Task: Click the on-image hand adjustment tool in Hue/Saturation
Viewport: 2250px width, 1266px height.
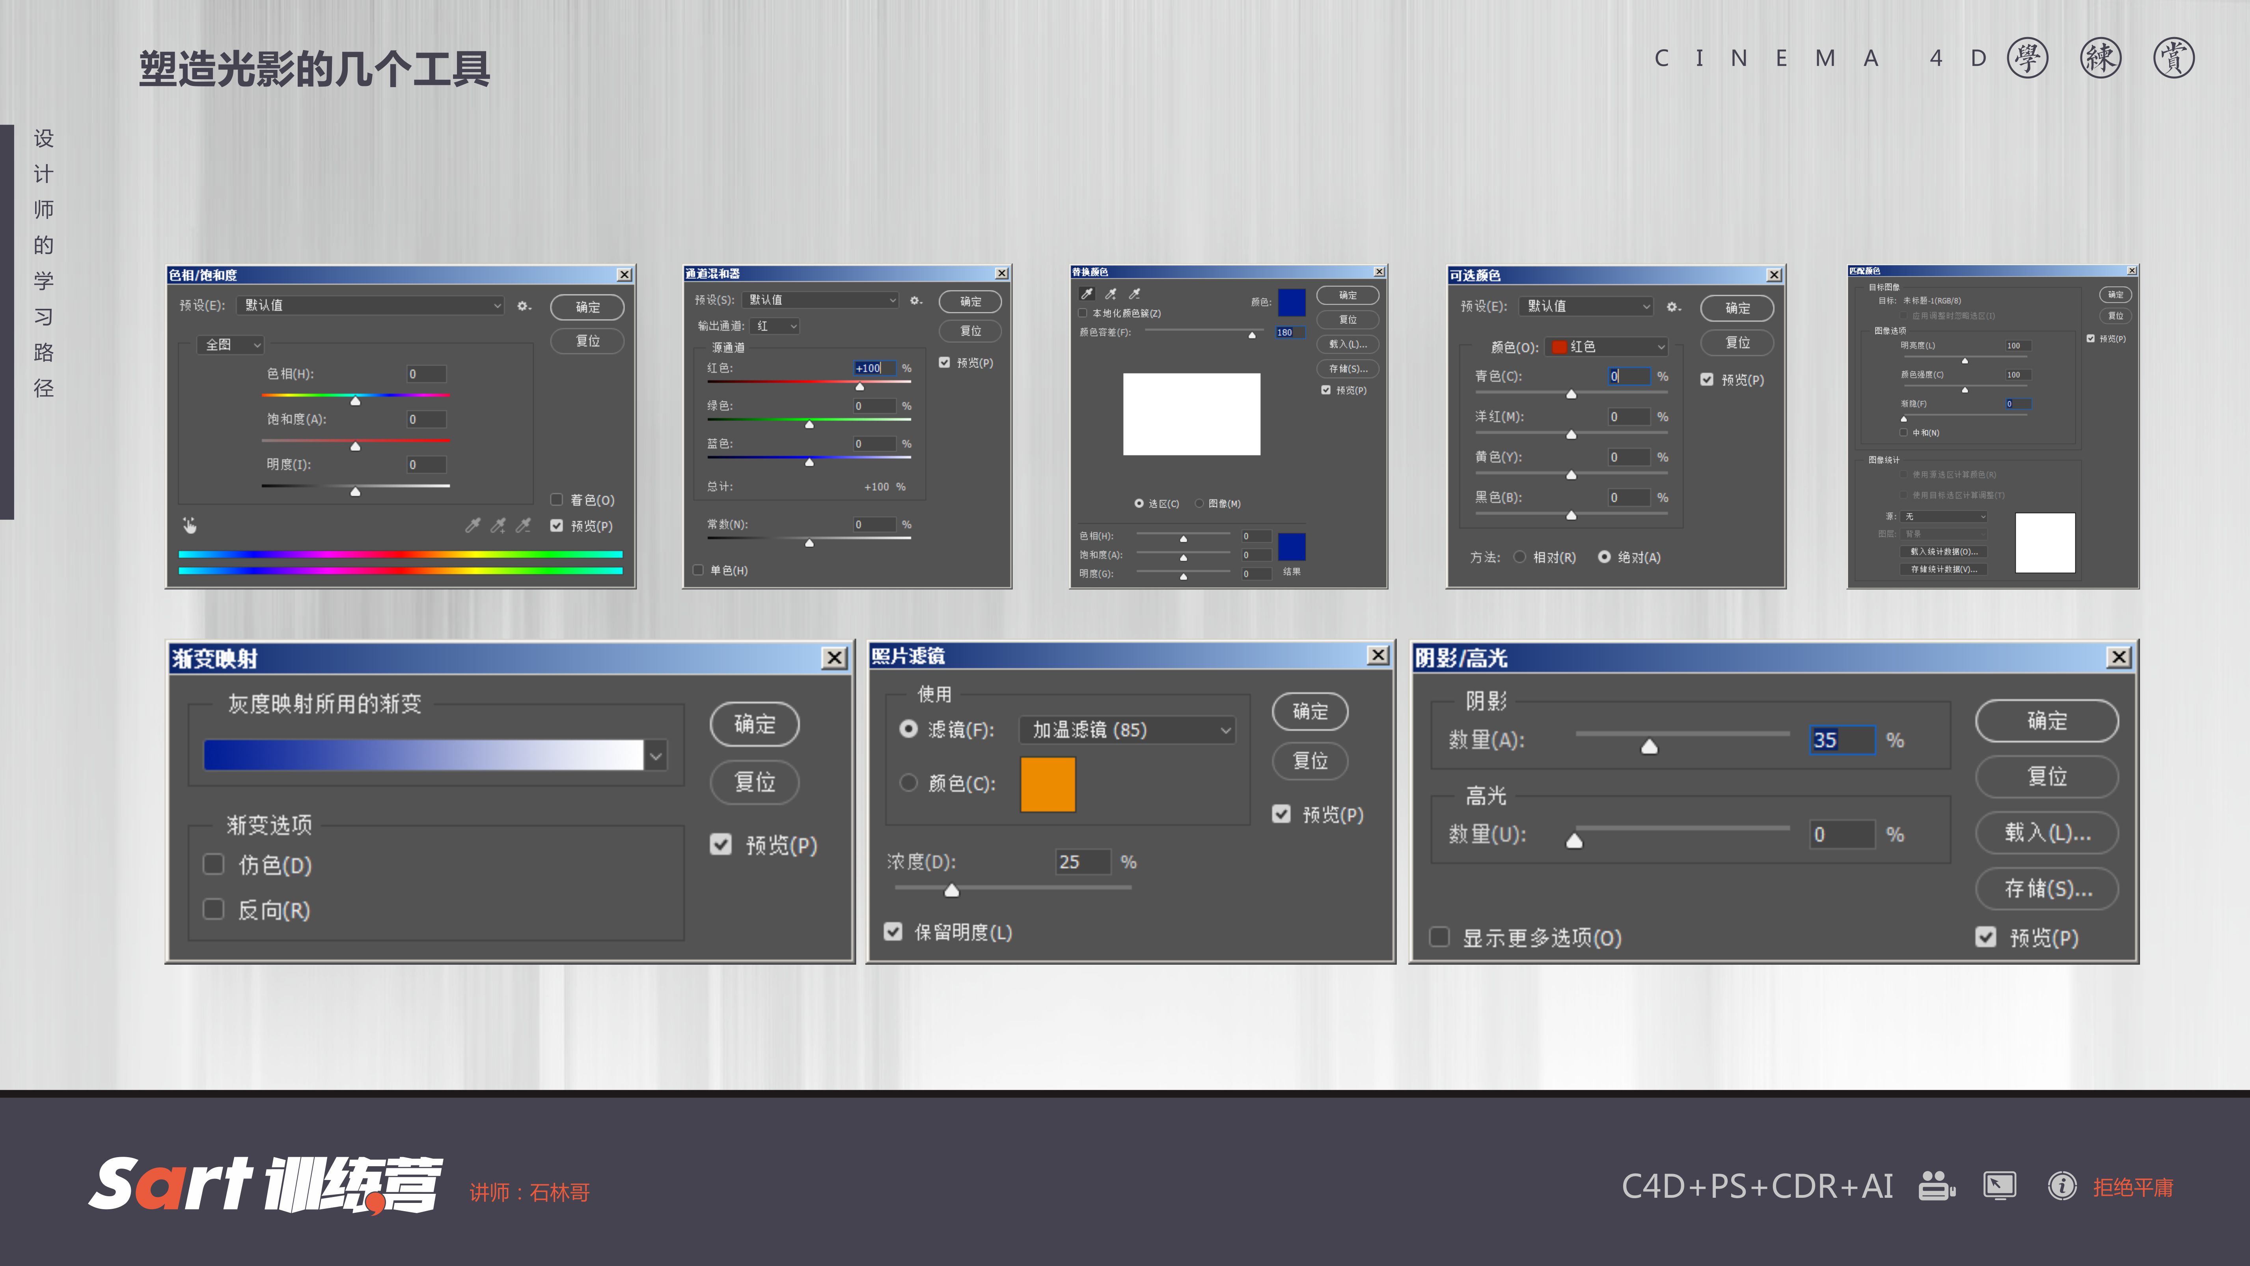Action: (190, 525)
